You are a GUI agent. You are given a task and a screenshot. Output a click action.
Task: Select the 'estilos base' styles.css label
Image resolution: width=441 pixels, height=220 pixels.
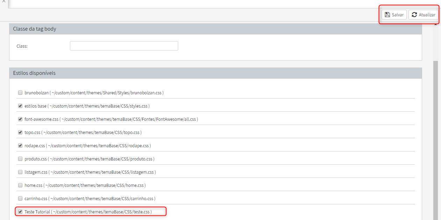pos(87,106)
